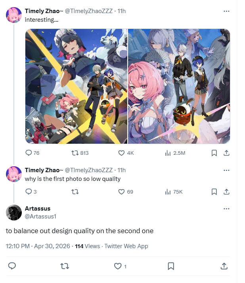Viewport: 245px width, 283px height.
Task: Share the first tweet via upload icon
Action: point(226,153)
